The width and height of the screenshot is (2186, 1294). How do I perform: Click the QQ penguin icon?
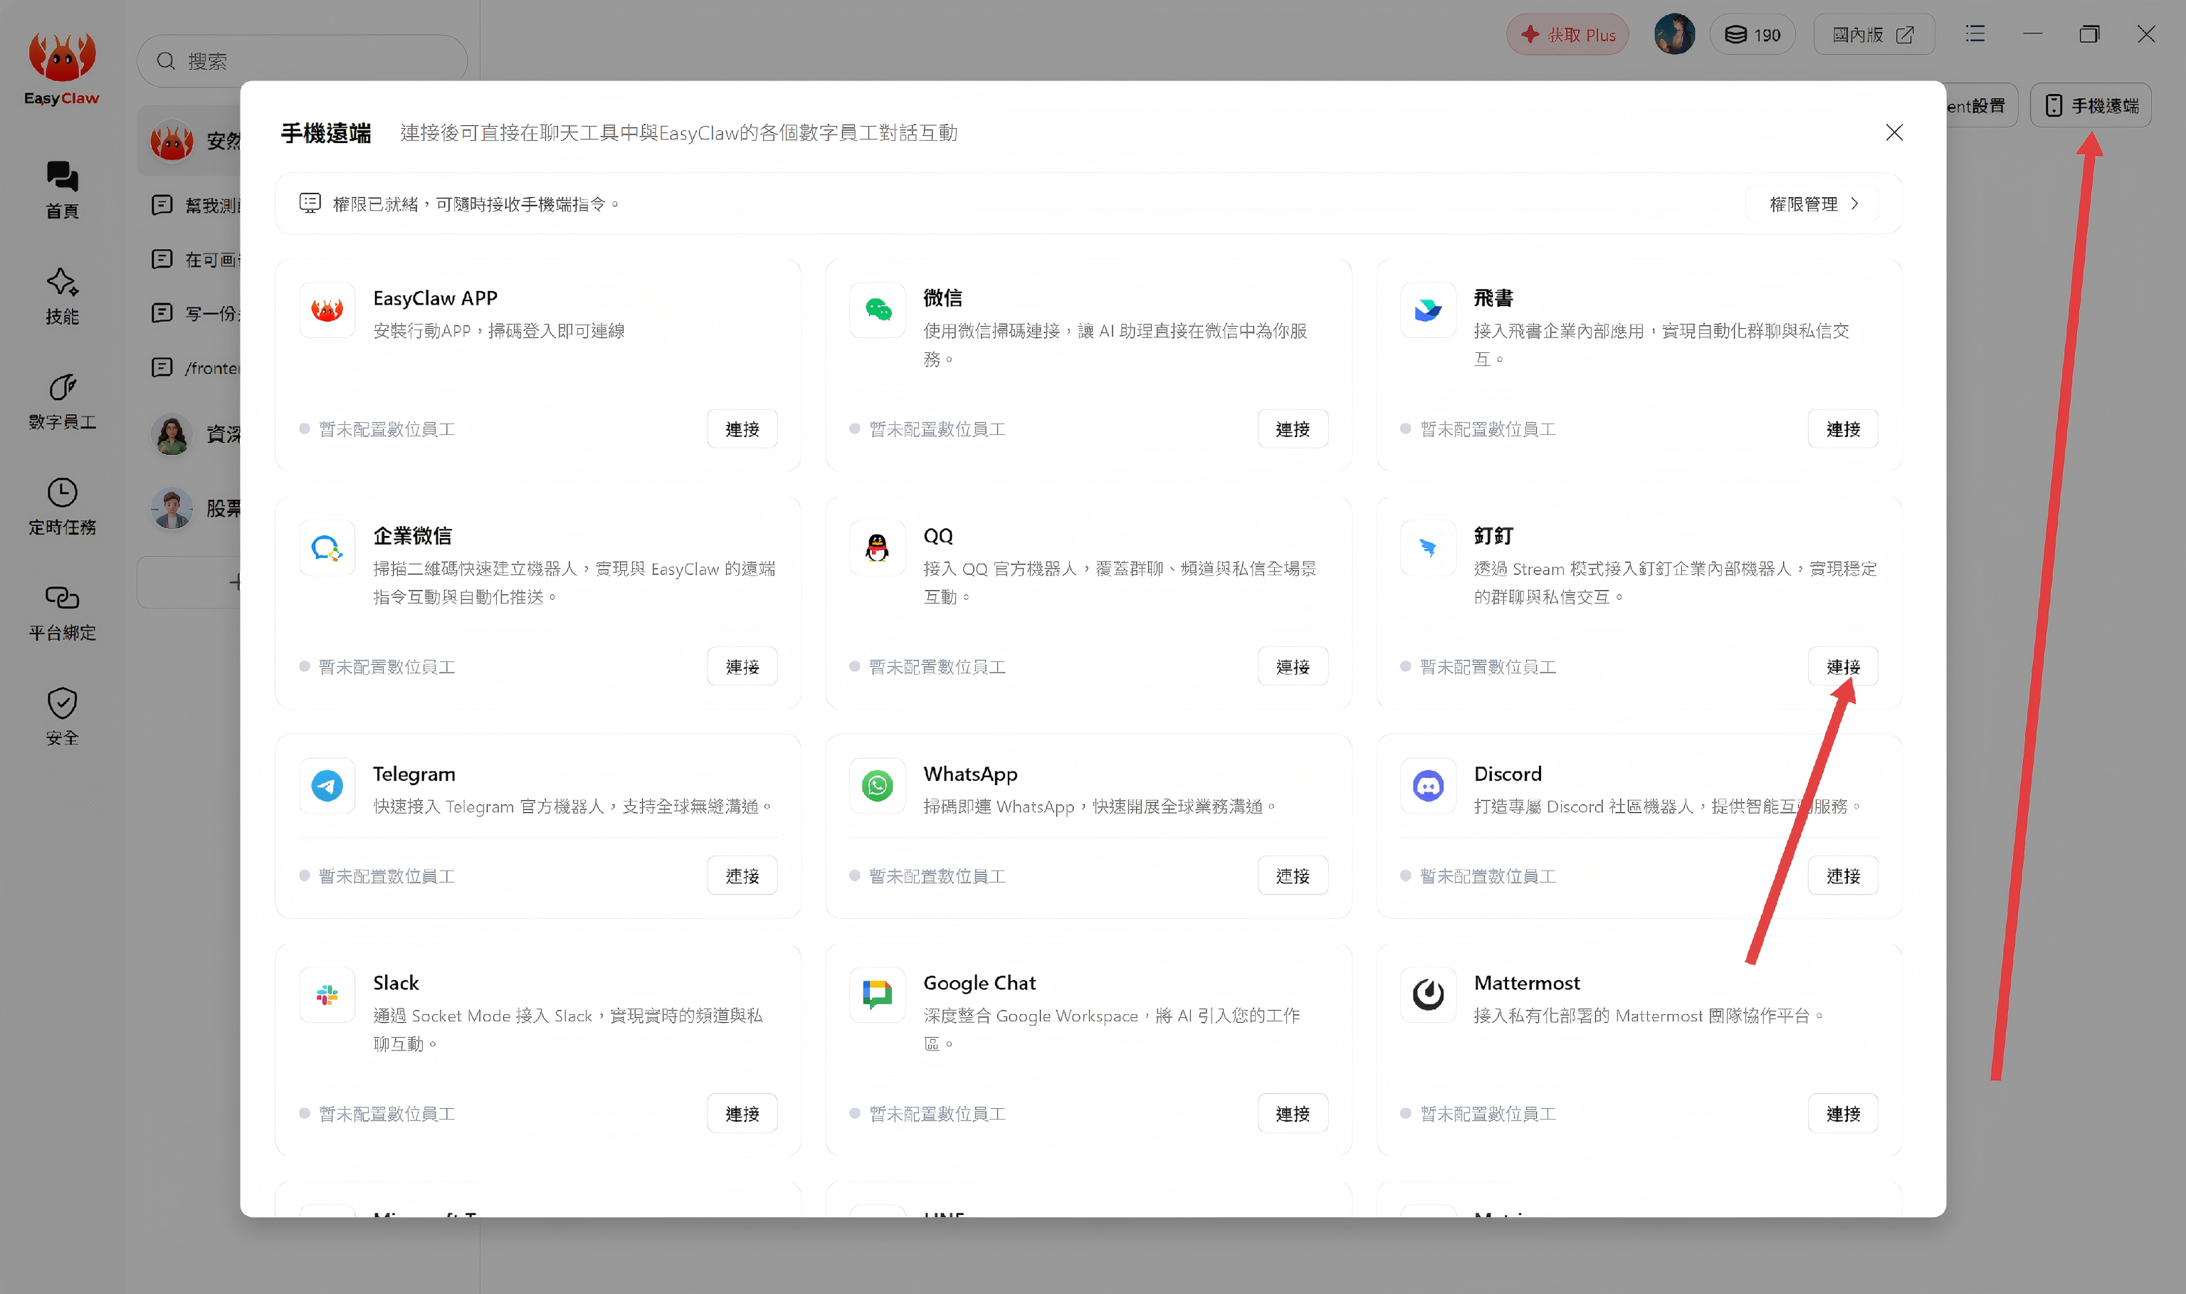pos(877,549)
